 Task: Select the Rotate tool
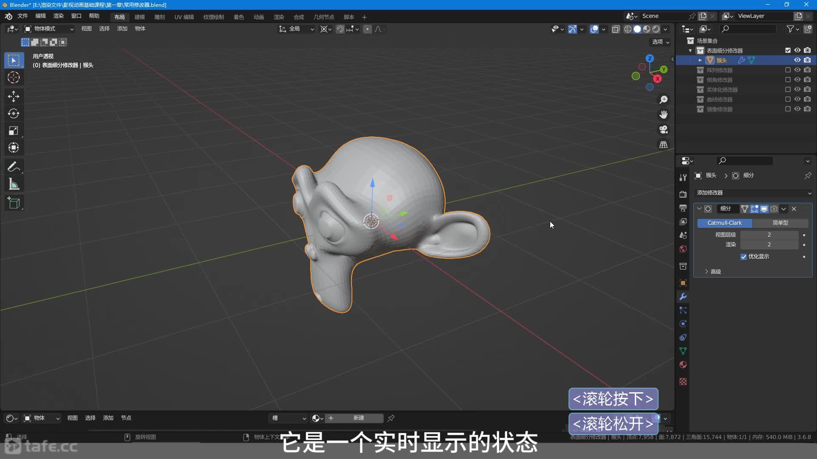click(14, 113)
